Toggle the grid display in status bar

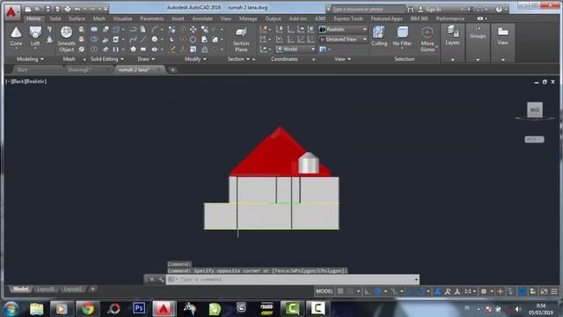(x=340, y=291)
